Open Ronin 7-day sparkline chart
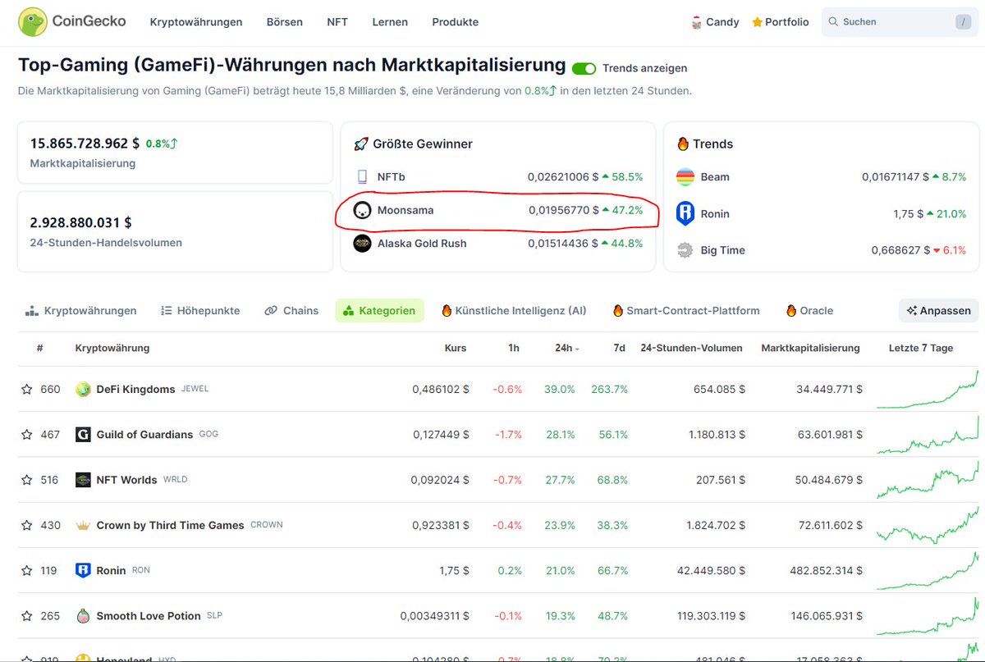Screen dimensions: 985x662 coord(928,570)
